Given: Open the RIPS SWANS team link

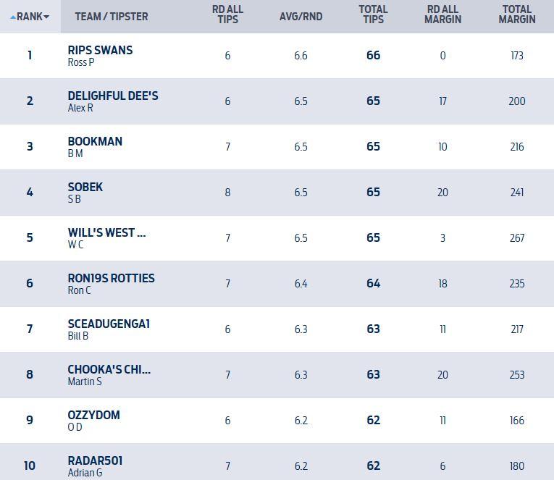Looking at the screenshot, I should coord(100,50).
